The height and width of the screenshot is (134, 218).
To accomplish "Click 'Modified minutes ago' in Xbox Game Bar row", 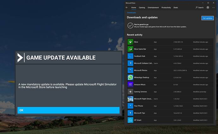I will (201, 49).
